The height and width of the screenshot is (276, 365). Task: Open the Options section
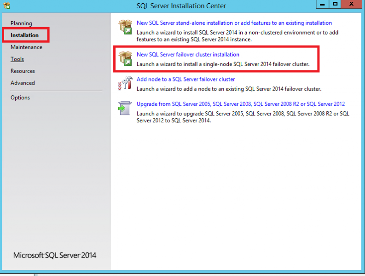pyautogui.click(x=20, y=98)
